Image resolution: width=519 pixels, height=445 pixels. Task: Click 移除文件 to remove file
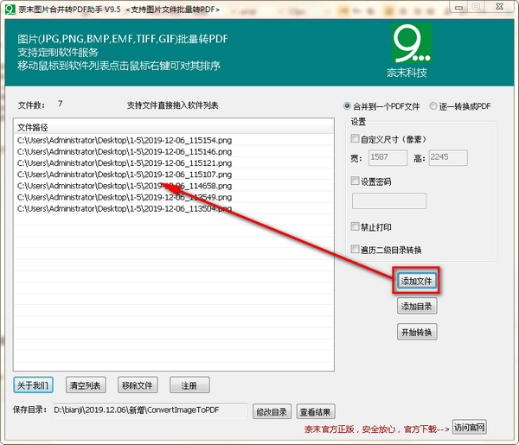click(x=137, y=385)
